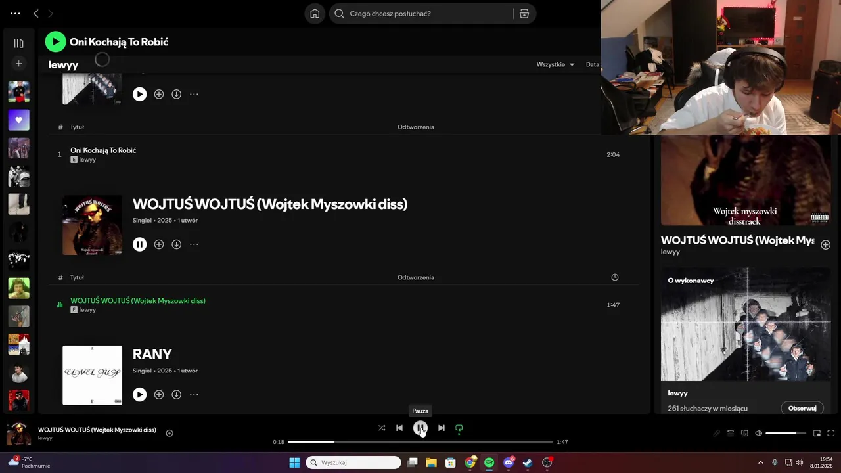The width and height of the screenshot is (841, 473).
Task: Follow artist with the Obserwuj button
Action: [802, 408]
